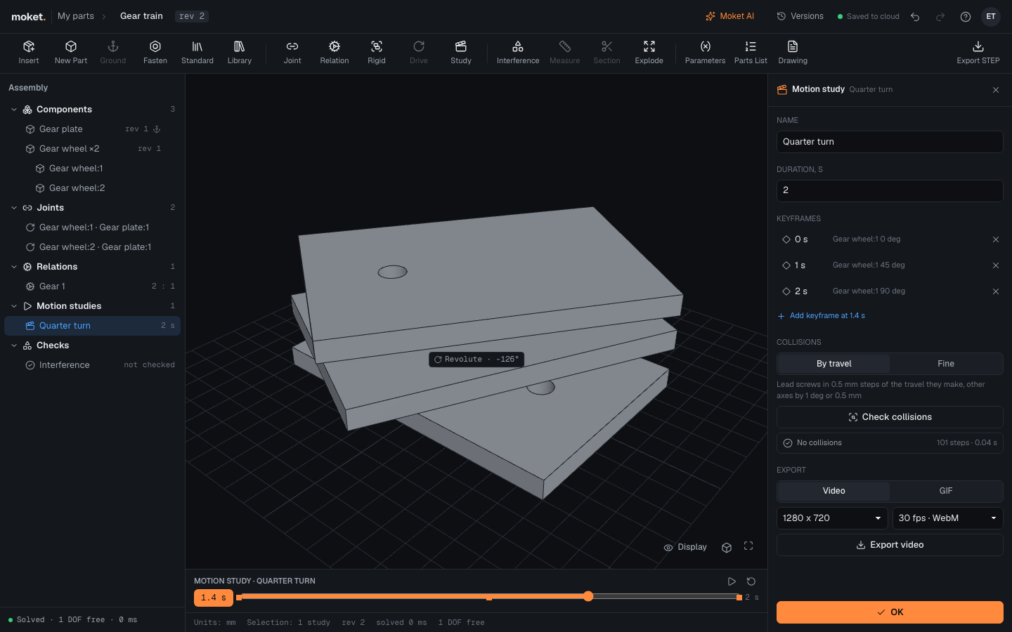Add a Joint
1012x632 pixels.
(x=292, y=53)
